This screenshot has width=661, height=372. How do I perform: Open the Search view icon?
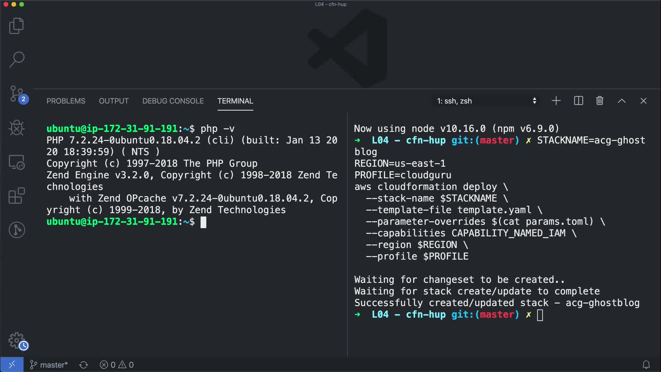[x=16, y=60]
